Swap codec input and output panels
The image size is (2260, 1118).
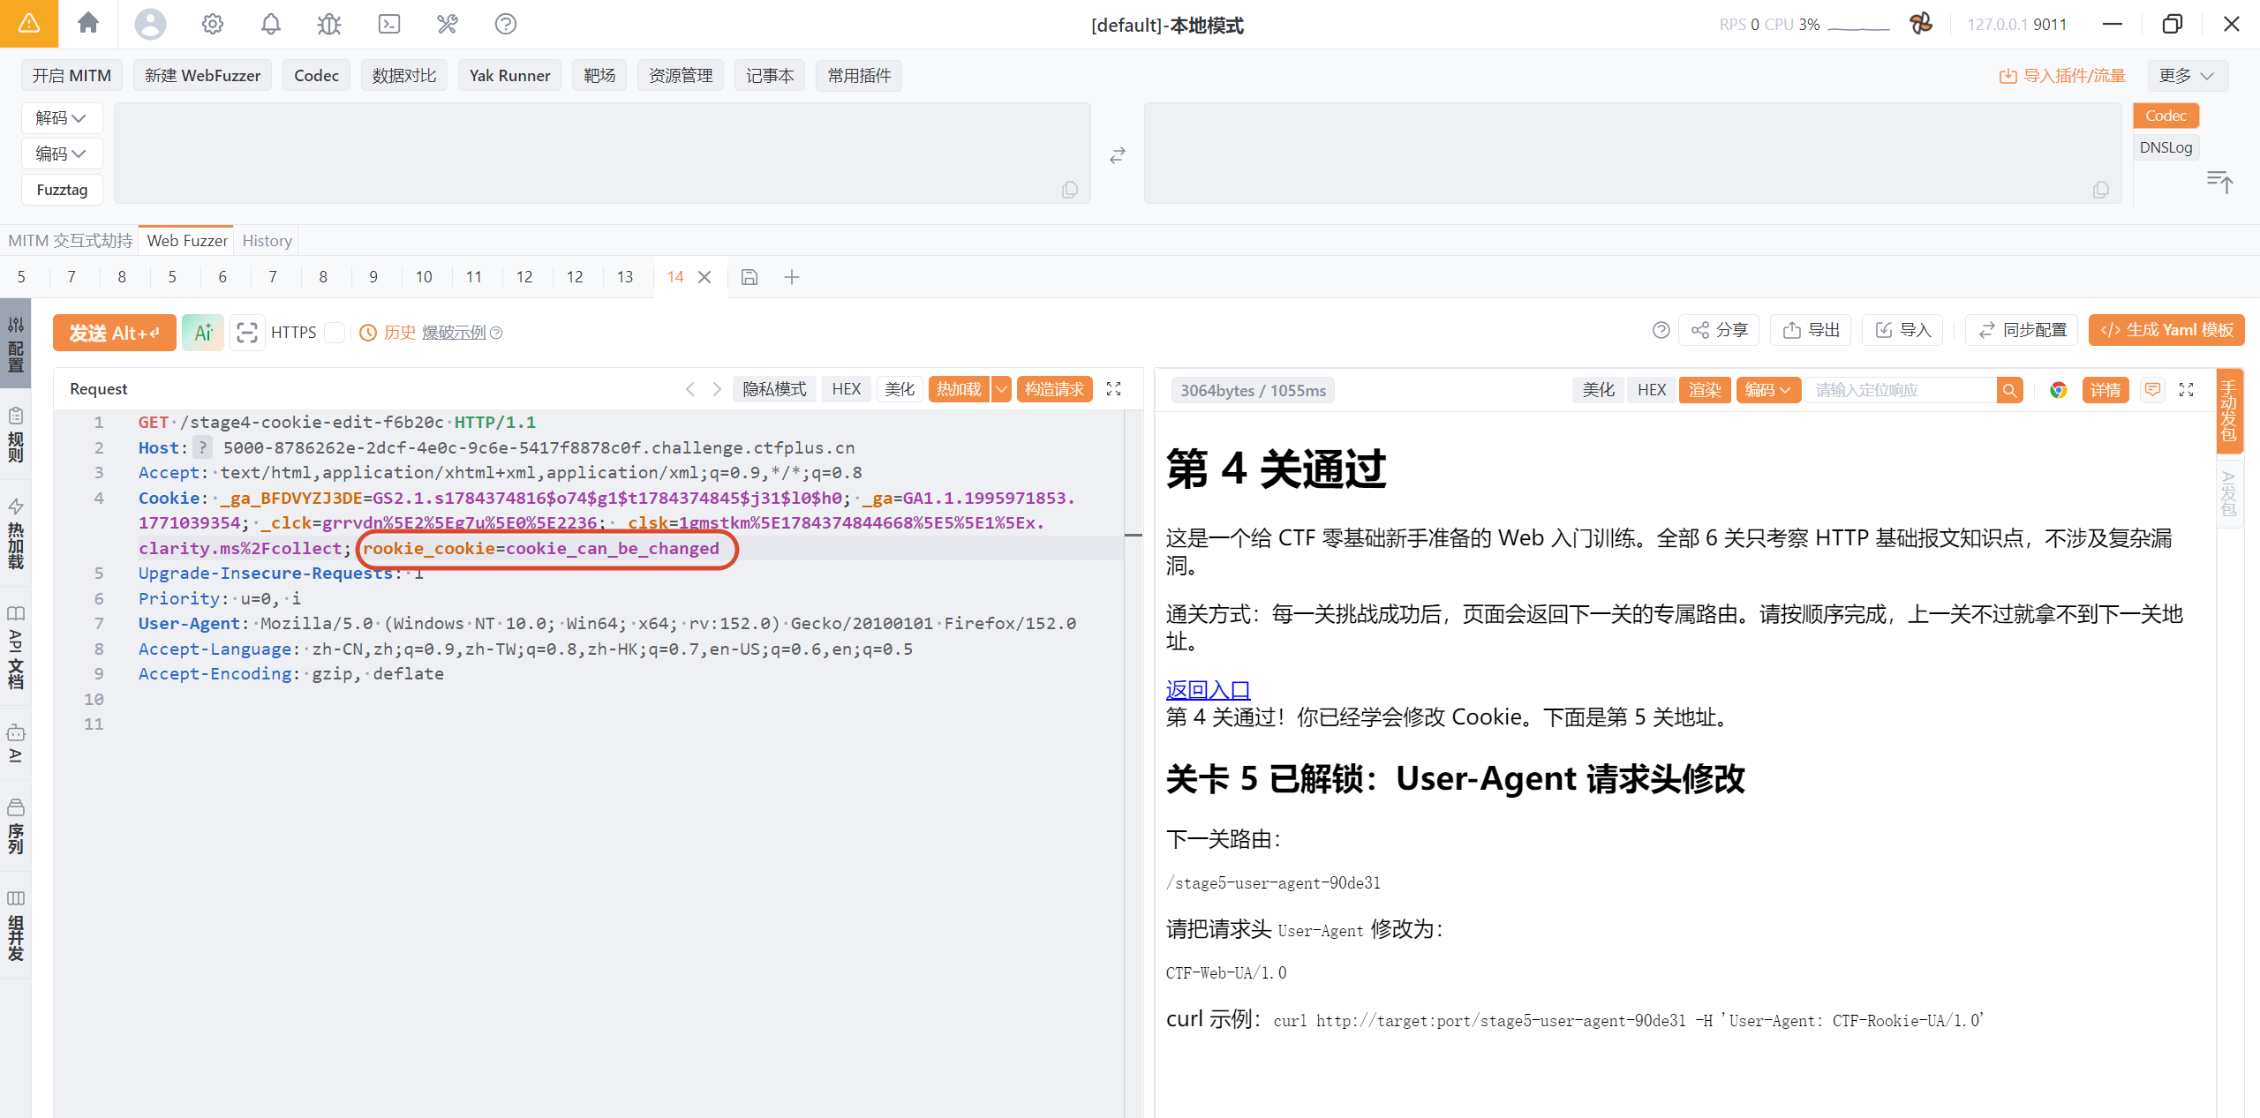(x=1118, y=155)
